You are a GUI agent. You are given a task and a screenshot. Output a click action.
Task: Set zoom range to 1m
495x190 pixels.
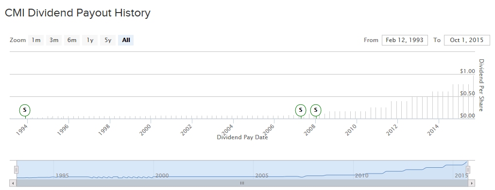(36, 40)
